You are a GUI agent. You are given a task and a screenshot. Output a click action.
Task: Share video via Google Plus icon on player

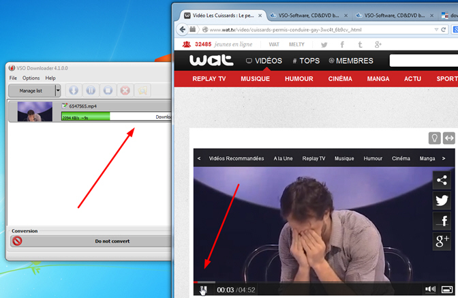(x=442, y=241)
